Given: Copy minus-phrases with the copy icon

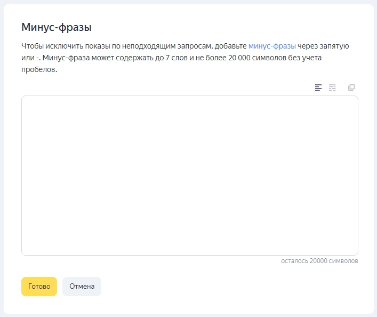Looking at the screenshot, I should click(351, 88).
